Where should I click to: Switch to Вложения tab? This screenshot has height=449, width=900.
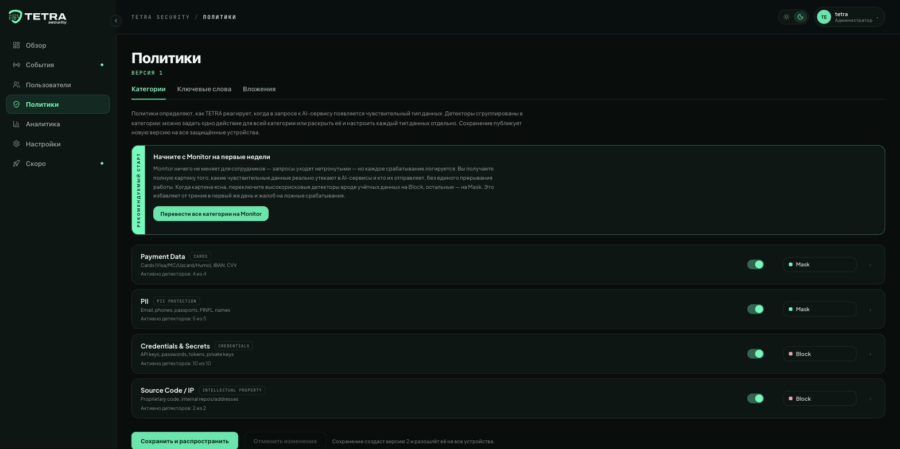(x=259, y=89)
